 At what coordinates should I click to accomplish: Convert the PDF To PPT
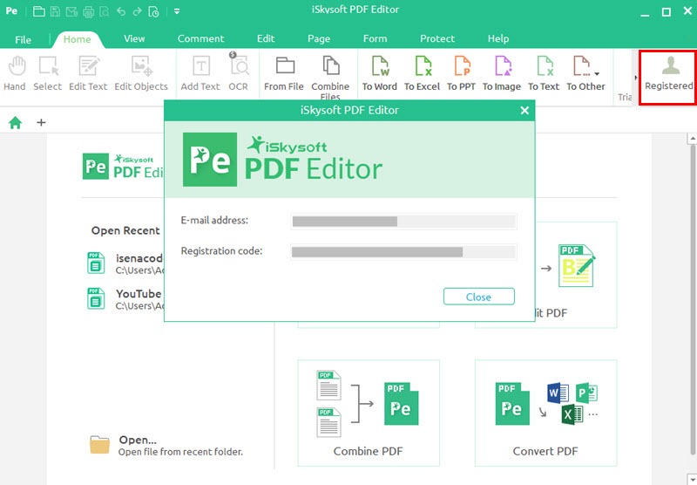tap(462, 73)
